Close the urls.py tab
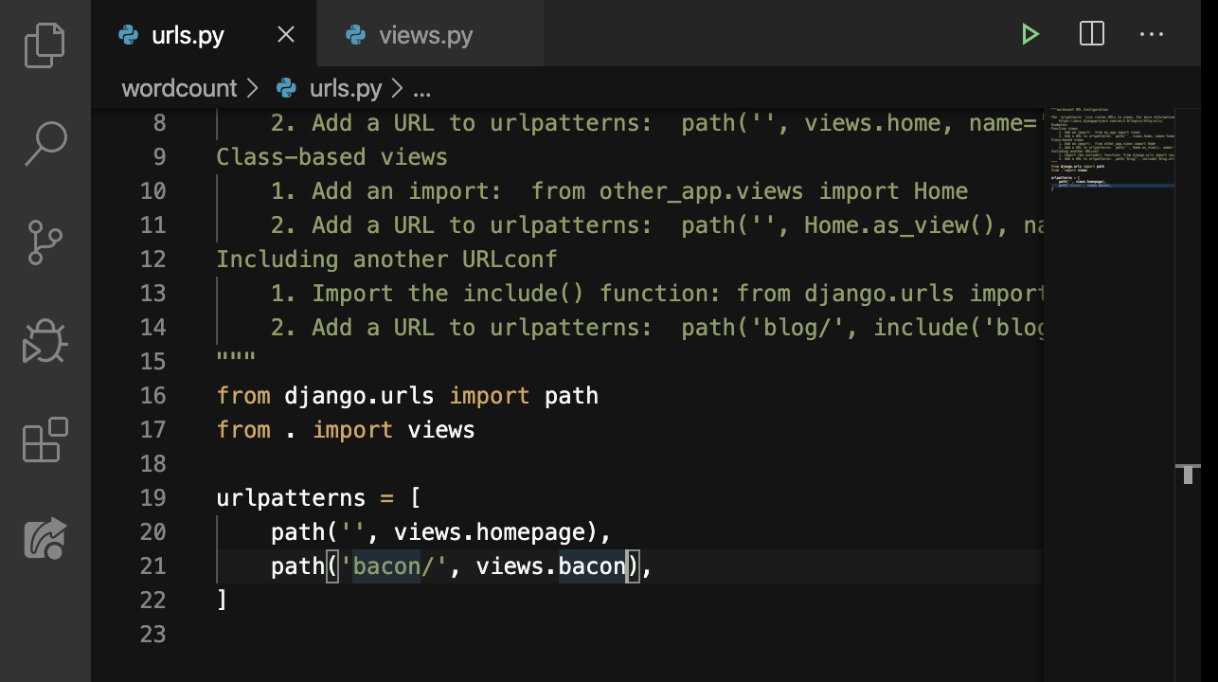The image size is (1218, 682). [285, 36]
